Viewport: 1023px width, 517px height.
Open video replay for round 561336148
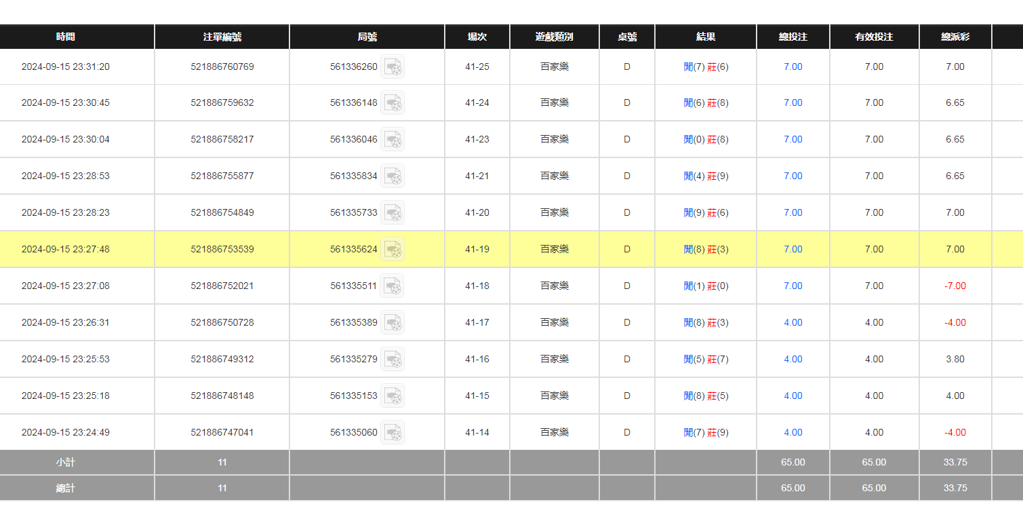[x=393, y=103]
